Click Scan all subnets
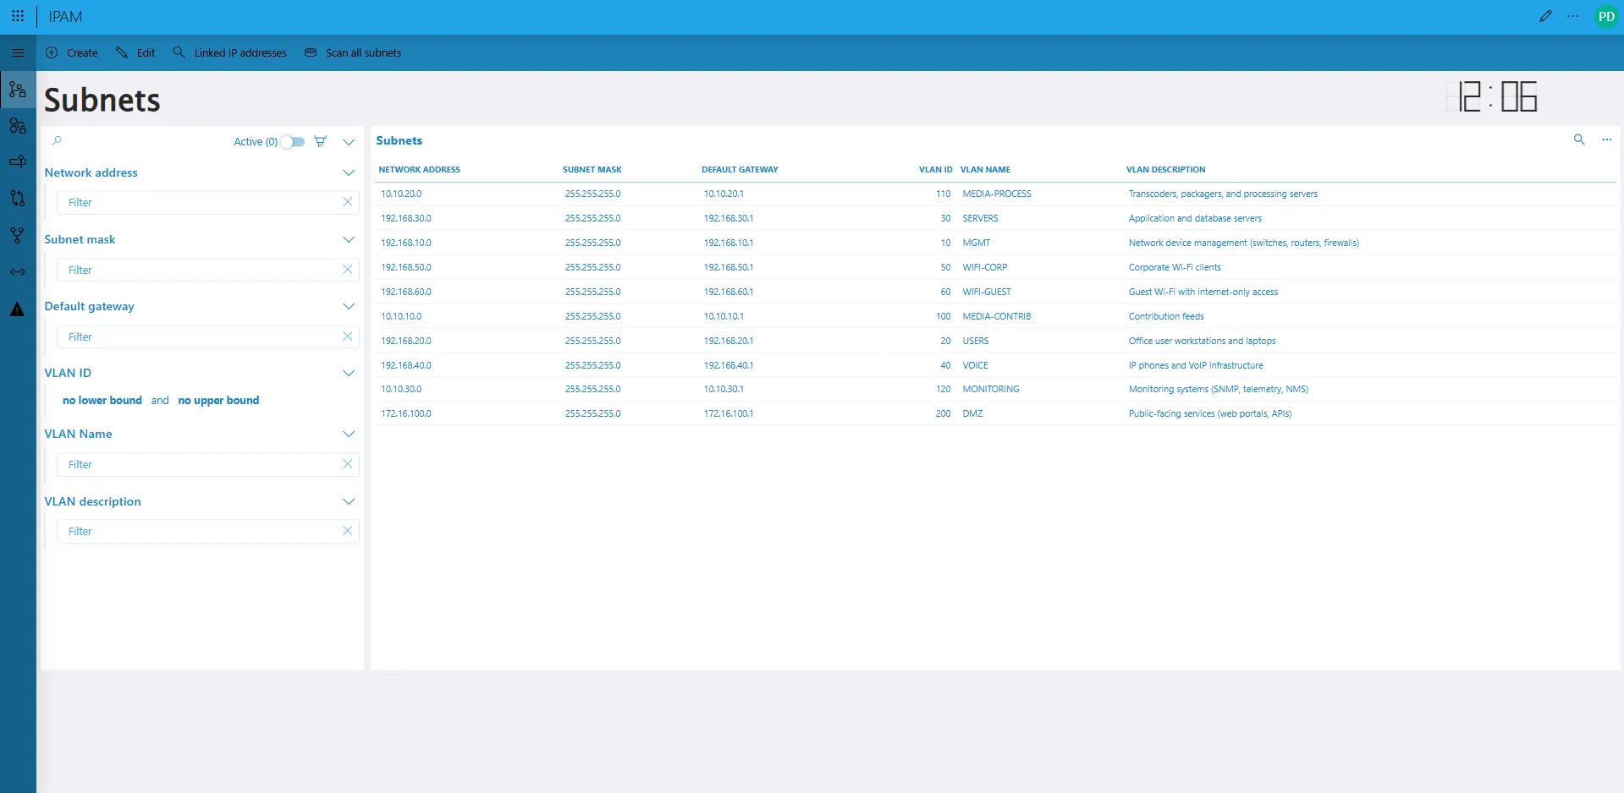This screenshot has width=1624, height=793. 353,52
